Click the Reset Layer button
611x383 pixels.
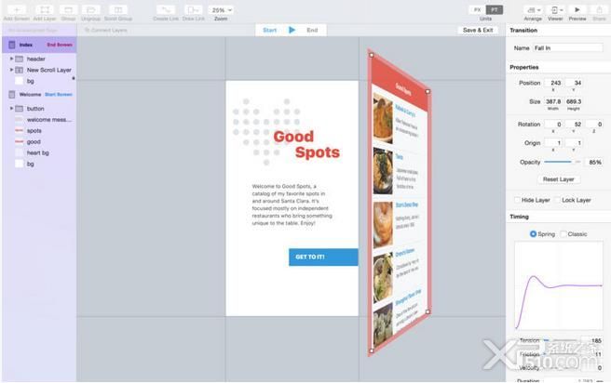(559, 179)
